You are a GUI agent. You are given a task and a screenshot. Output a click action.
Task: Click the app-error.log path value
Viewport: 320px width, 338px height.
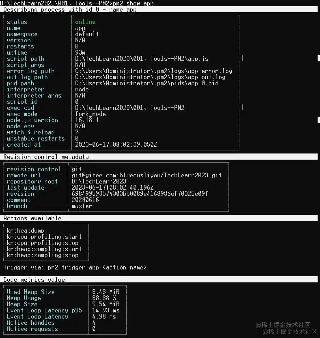(x=154, y=71)
